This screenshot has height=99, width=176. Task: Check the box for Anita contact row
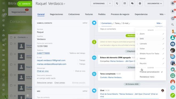[11, 75]
